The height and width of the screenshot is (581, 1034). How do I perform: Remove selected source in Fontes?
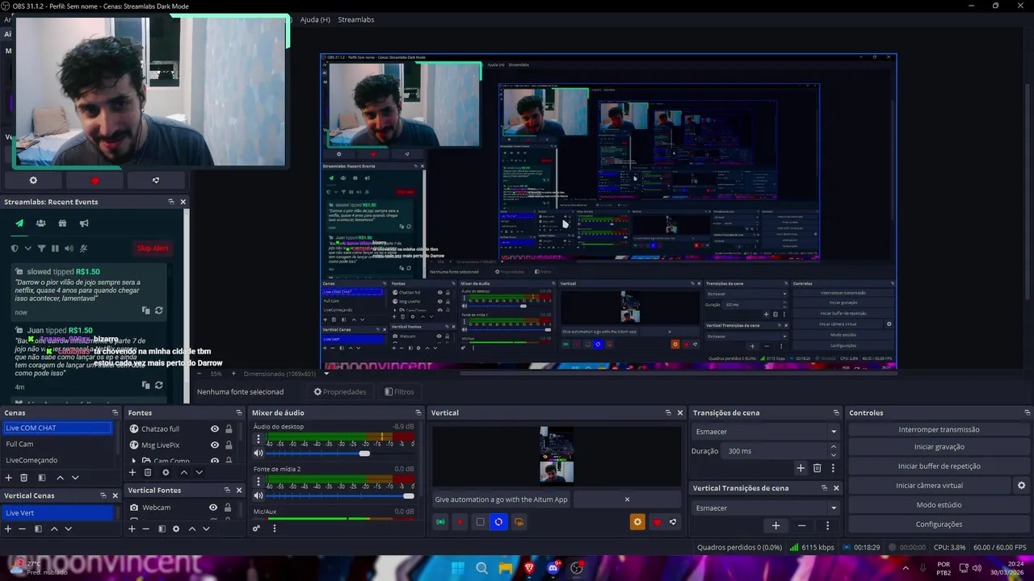147,472
